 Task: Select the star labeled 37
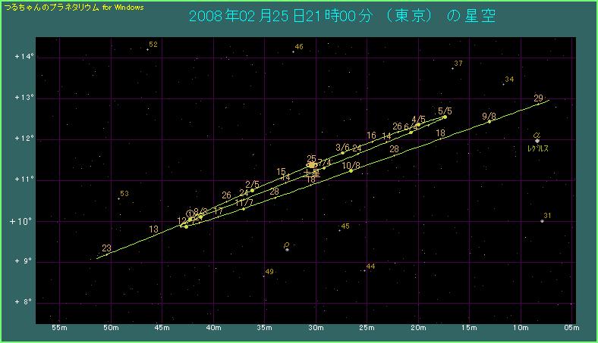point(452,68)
